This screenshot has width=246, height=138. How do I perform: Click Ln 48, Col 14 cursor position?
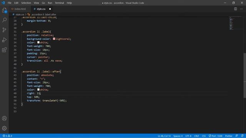click(x=164, y=136)
